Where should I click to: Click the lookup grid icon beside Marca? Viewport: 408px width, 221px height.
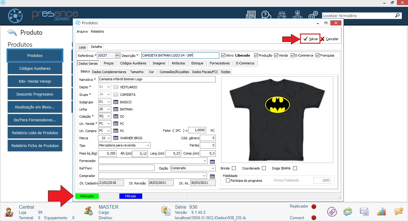click(116, 138)
